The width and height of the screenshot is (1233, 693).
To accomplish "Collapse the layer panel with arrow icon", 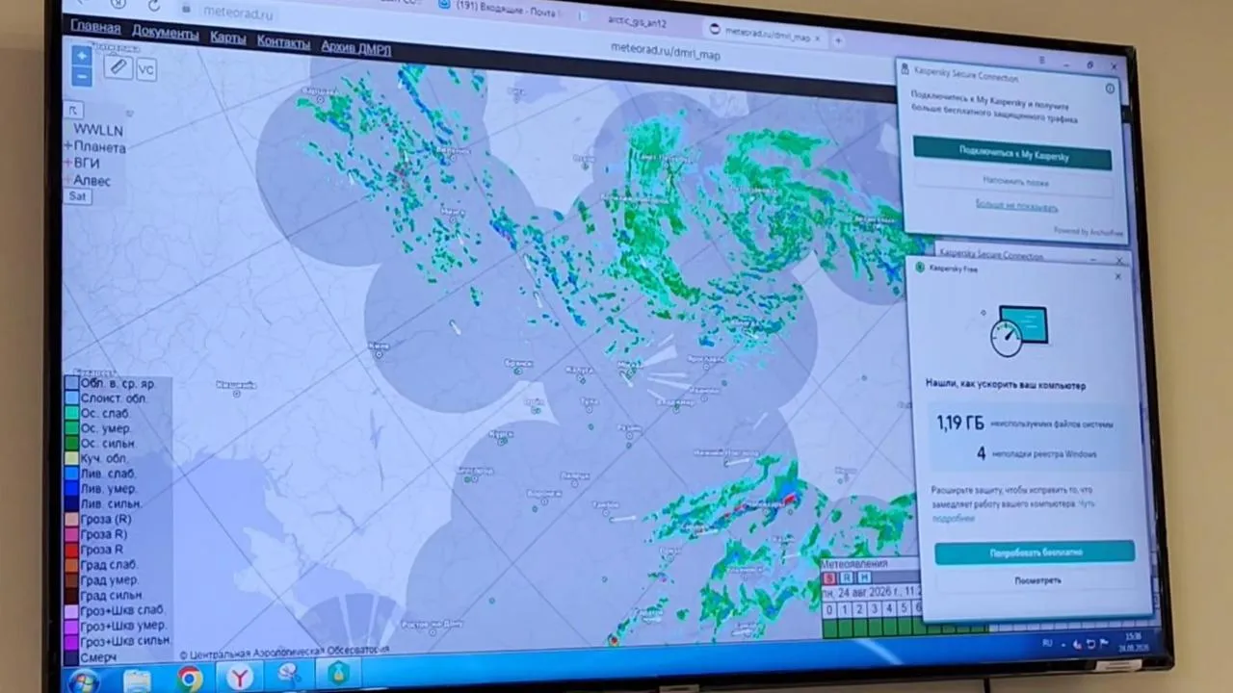I will [74, 110].
